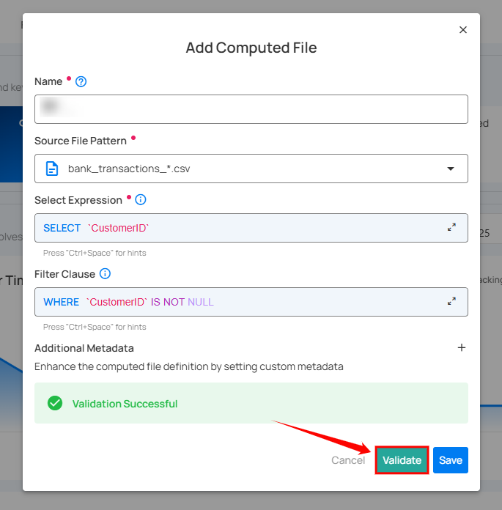
Task: Save the computed file
Action: point(450,460)
